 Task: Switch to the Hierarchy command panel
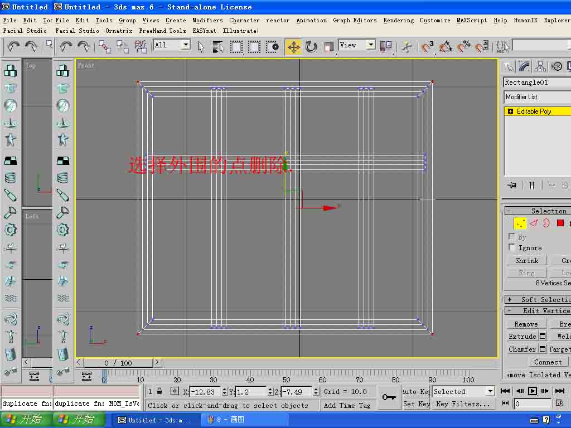pos(540,67)
